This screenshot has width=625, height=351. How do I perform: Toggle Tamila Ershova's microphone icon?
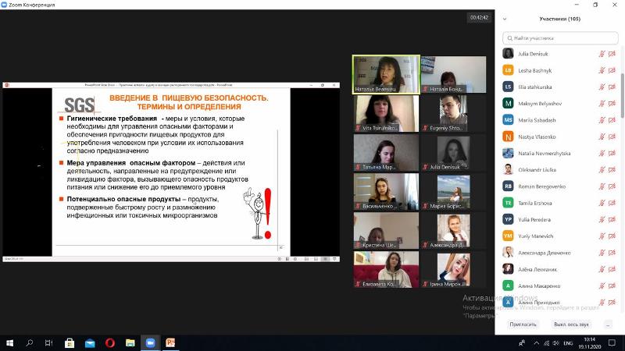(x=602, y=203)
